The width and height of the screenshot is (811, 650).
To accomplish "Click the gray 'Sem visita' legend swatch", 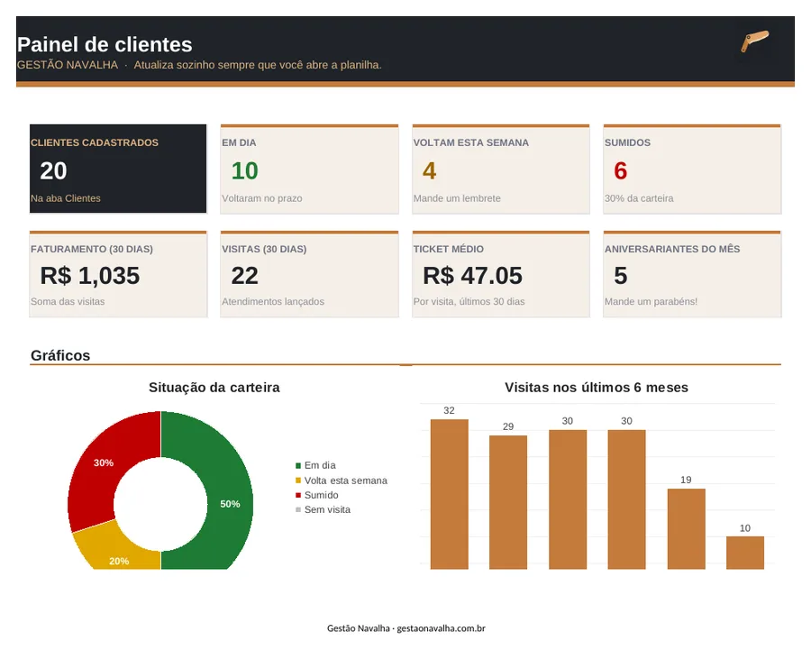I will point(298,509).
